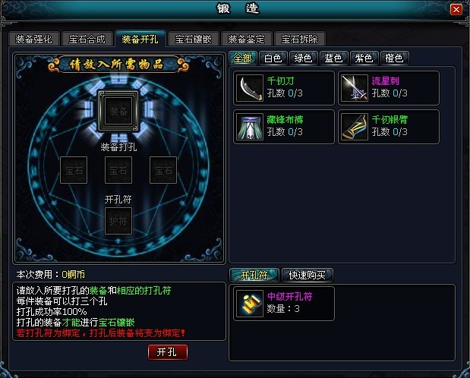The width and height of the screenshot is (470, 378).
Task: Open the 宝石合成 tab
Action: [x=87, y=39]
